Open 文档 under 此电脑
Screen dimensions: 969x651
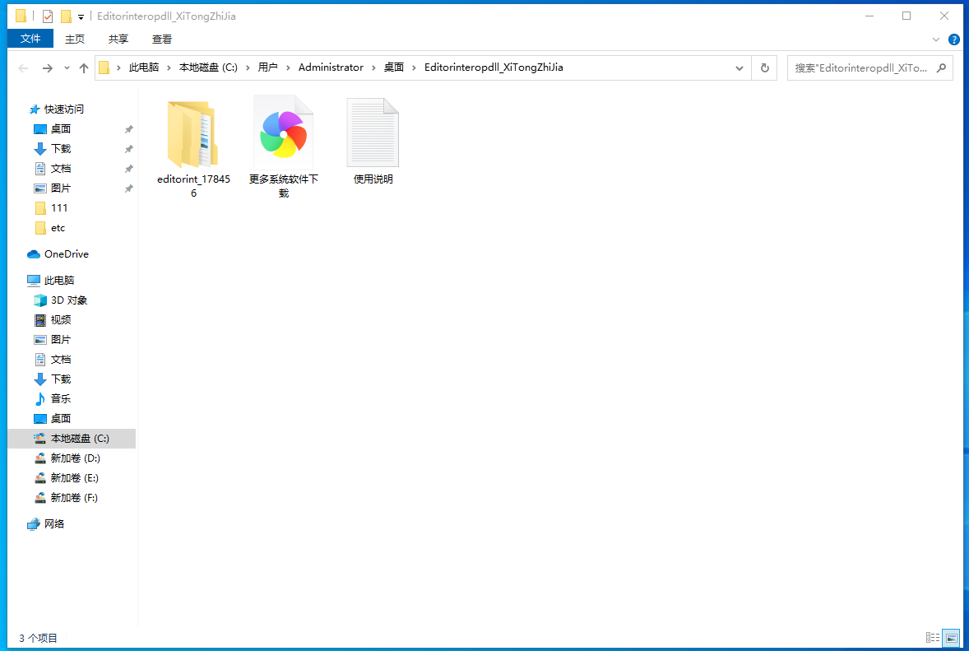pos(61,359)
